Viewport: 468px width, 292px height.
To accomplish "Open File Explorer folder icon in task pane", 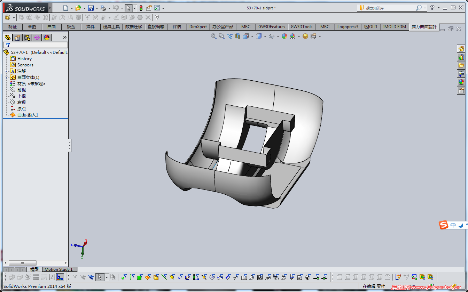I will [x=461, y=65].
